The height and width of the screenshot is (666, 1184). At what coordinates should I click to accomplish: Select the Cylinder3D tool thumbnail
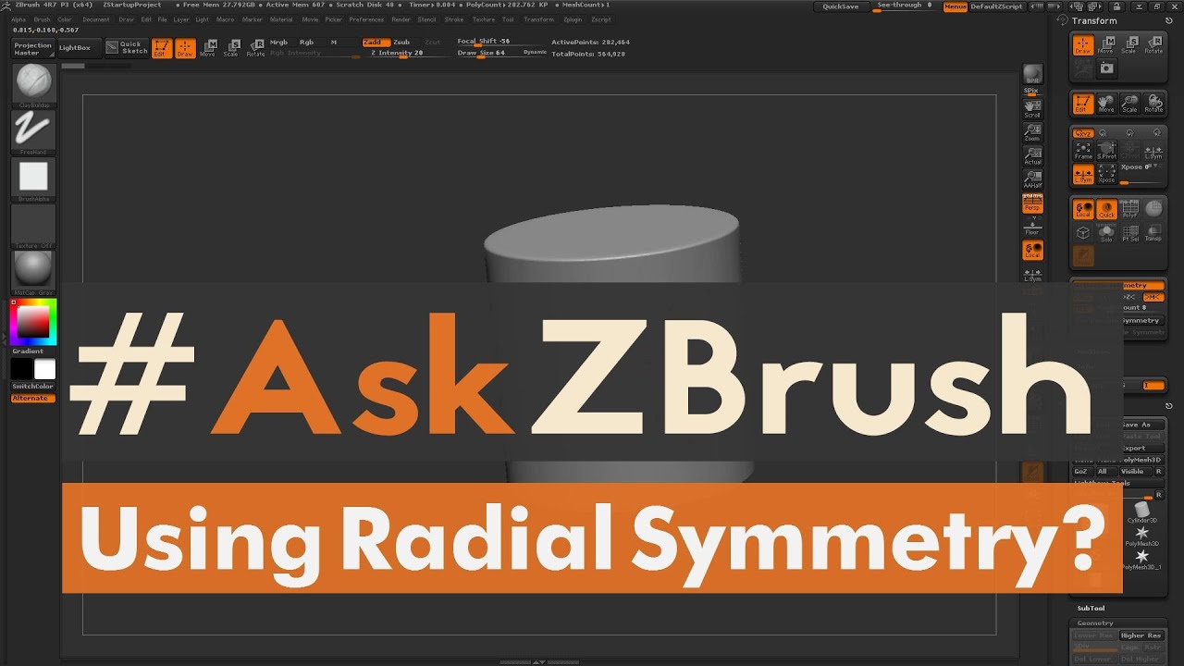[x=1142, y=512]
